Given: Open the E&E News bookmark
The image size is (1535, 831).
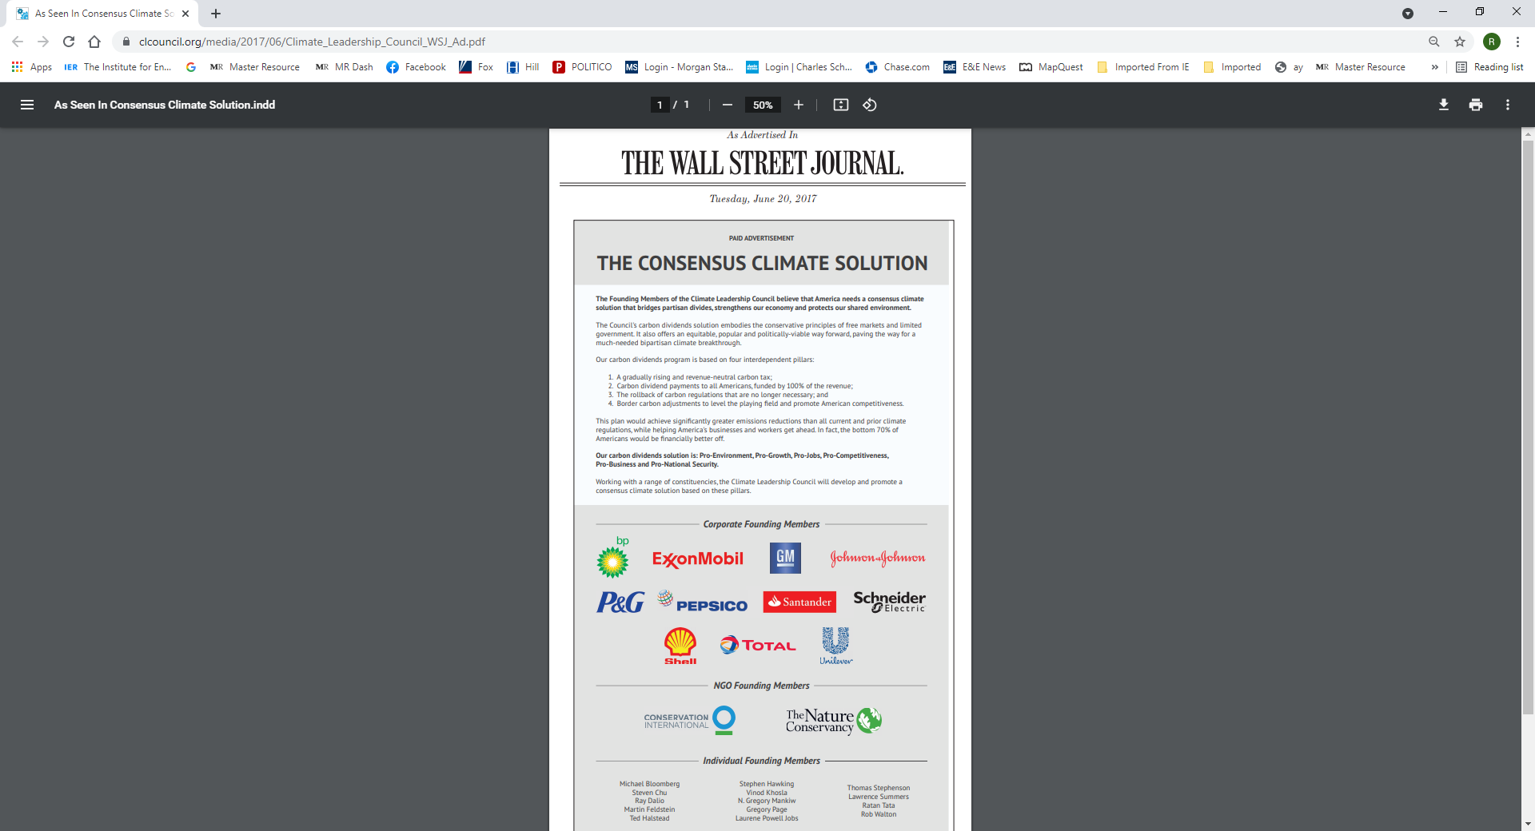Looking at the screenshot, I should coord(975,67).
